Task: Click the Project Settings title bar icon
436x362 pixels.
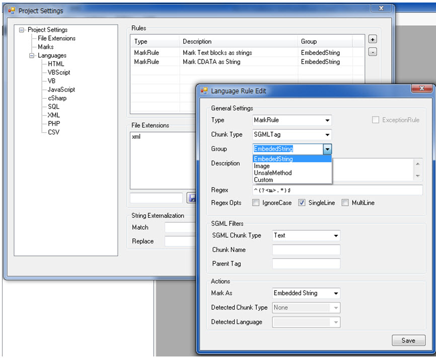Action: point(11,11)
